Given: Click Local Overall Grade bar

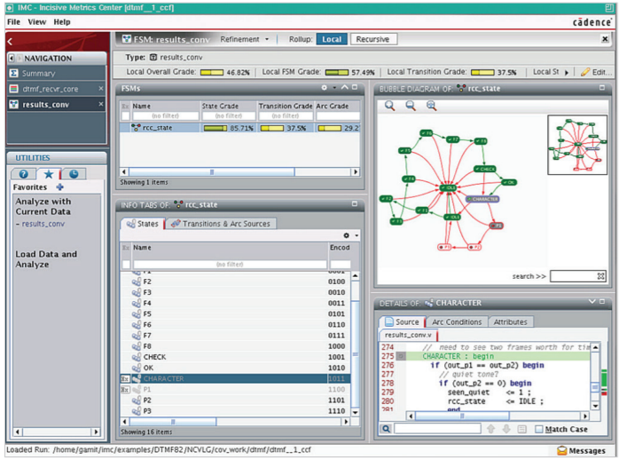Looking at the screenshot, I should [212, 72].
